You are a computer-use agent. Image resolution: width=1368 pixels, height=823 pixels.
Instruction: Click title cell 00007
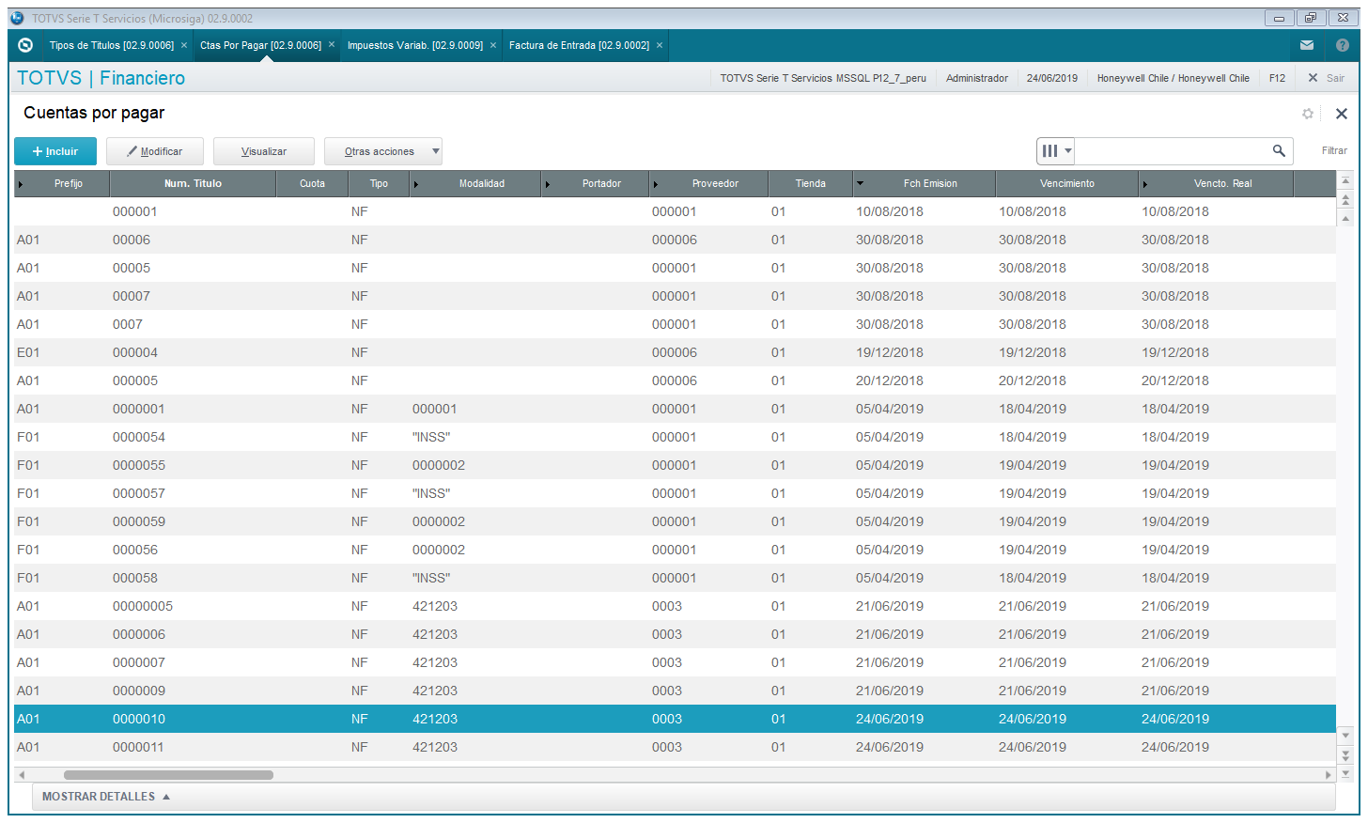click(x=132, y=296)
